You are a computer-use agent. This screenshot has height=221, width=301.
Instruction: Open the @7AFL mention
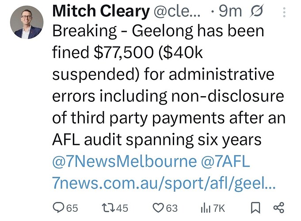pos(225,162)
